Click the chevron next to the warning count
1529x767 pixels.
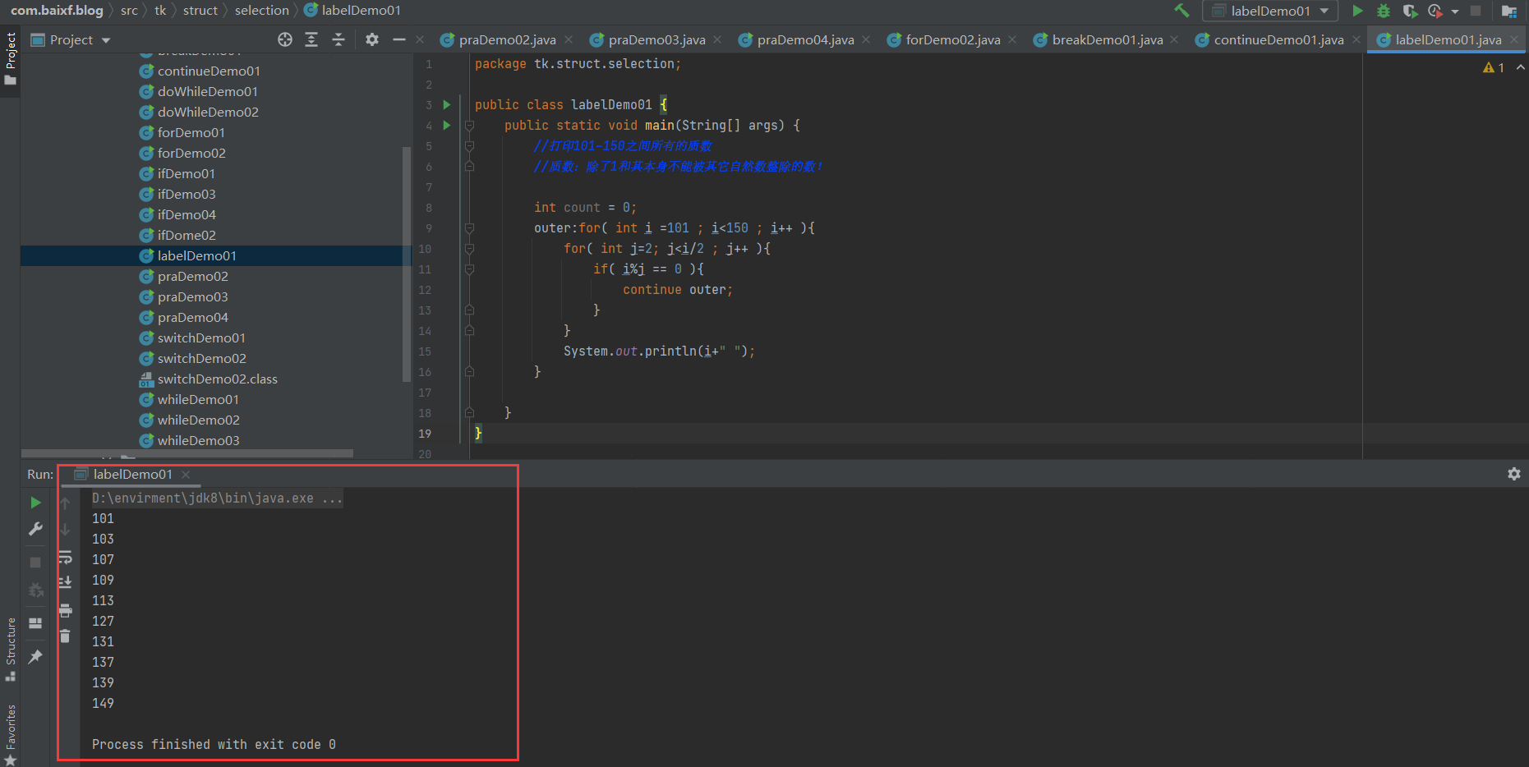point(1520,67)
